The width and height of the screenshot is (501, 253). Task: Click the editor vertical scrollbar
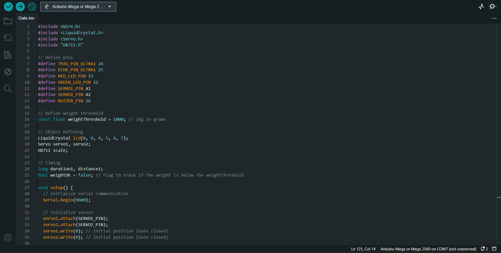click(499, 134)
